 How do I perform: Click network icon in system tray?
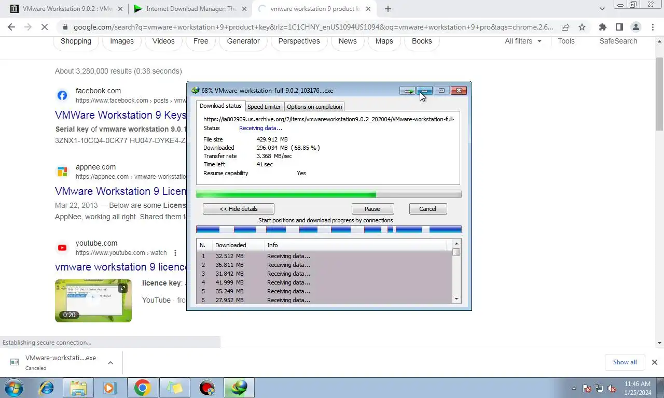[x=600, y=388]
